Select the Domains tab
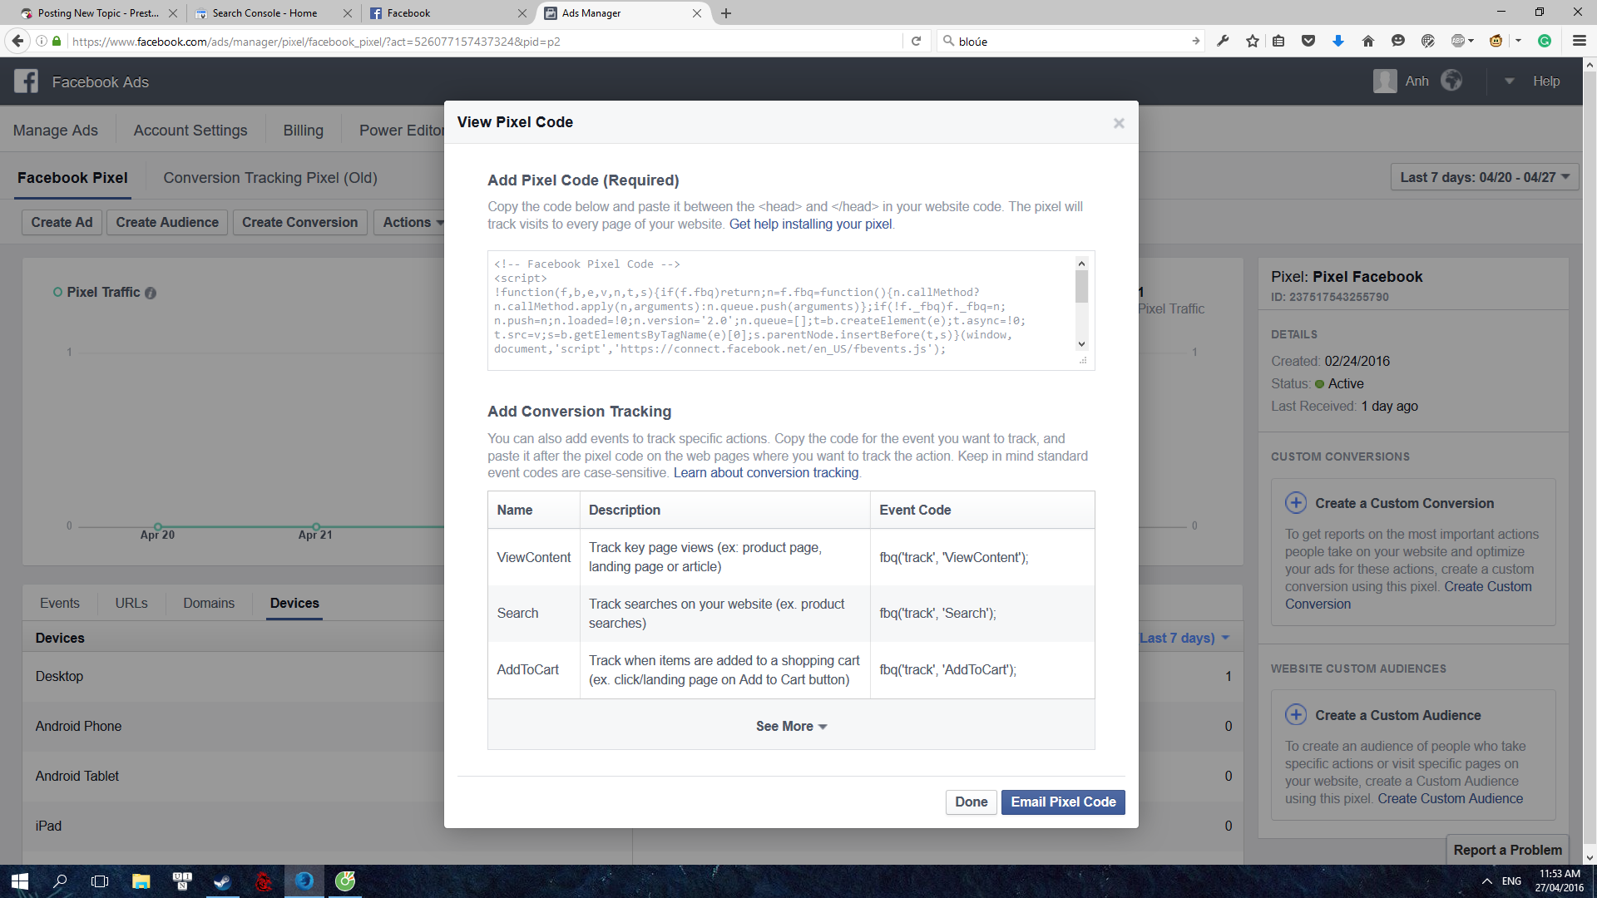Image resolution: width=1597 pixels, height=898 pixels. click(209, 603)
